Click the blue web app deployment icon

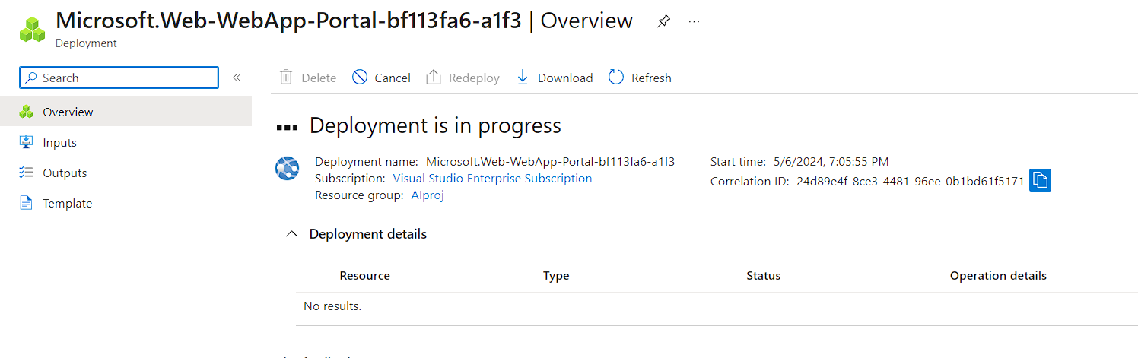click(x=287, y=168)
